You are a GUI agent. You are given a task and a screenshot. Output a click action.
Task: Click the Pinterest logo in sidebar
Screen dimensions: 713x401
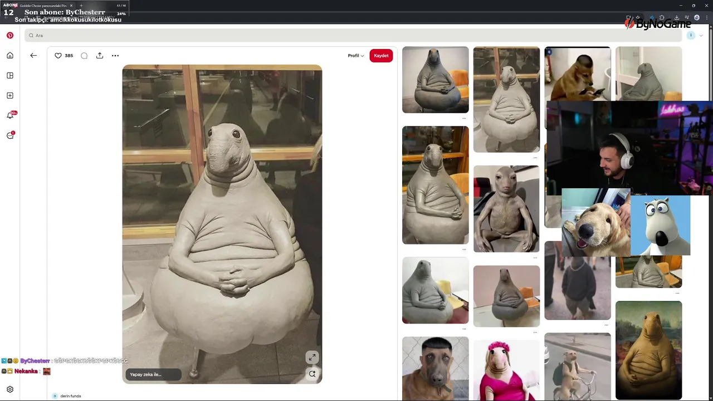pyautogui.click(x=10, y=35)
